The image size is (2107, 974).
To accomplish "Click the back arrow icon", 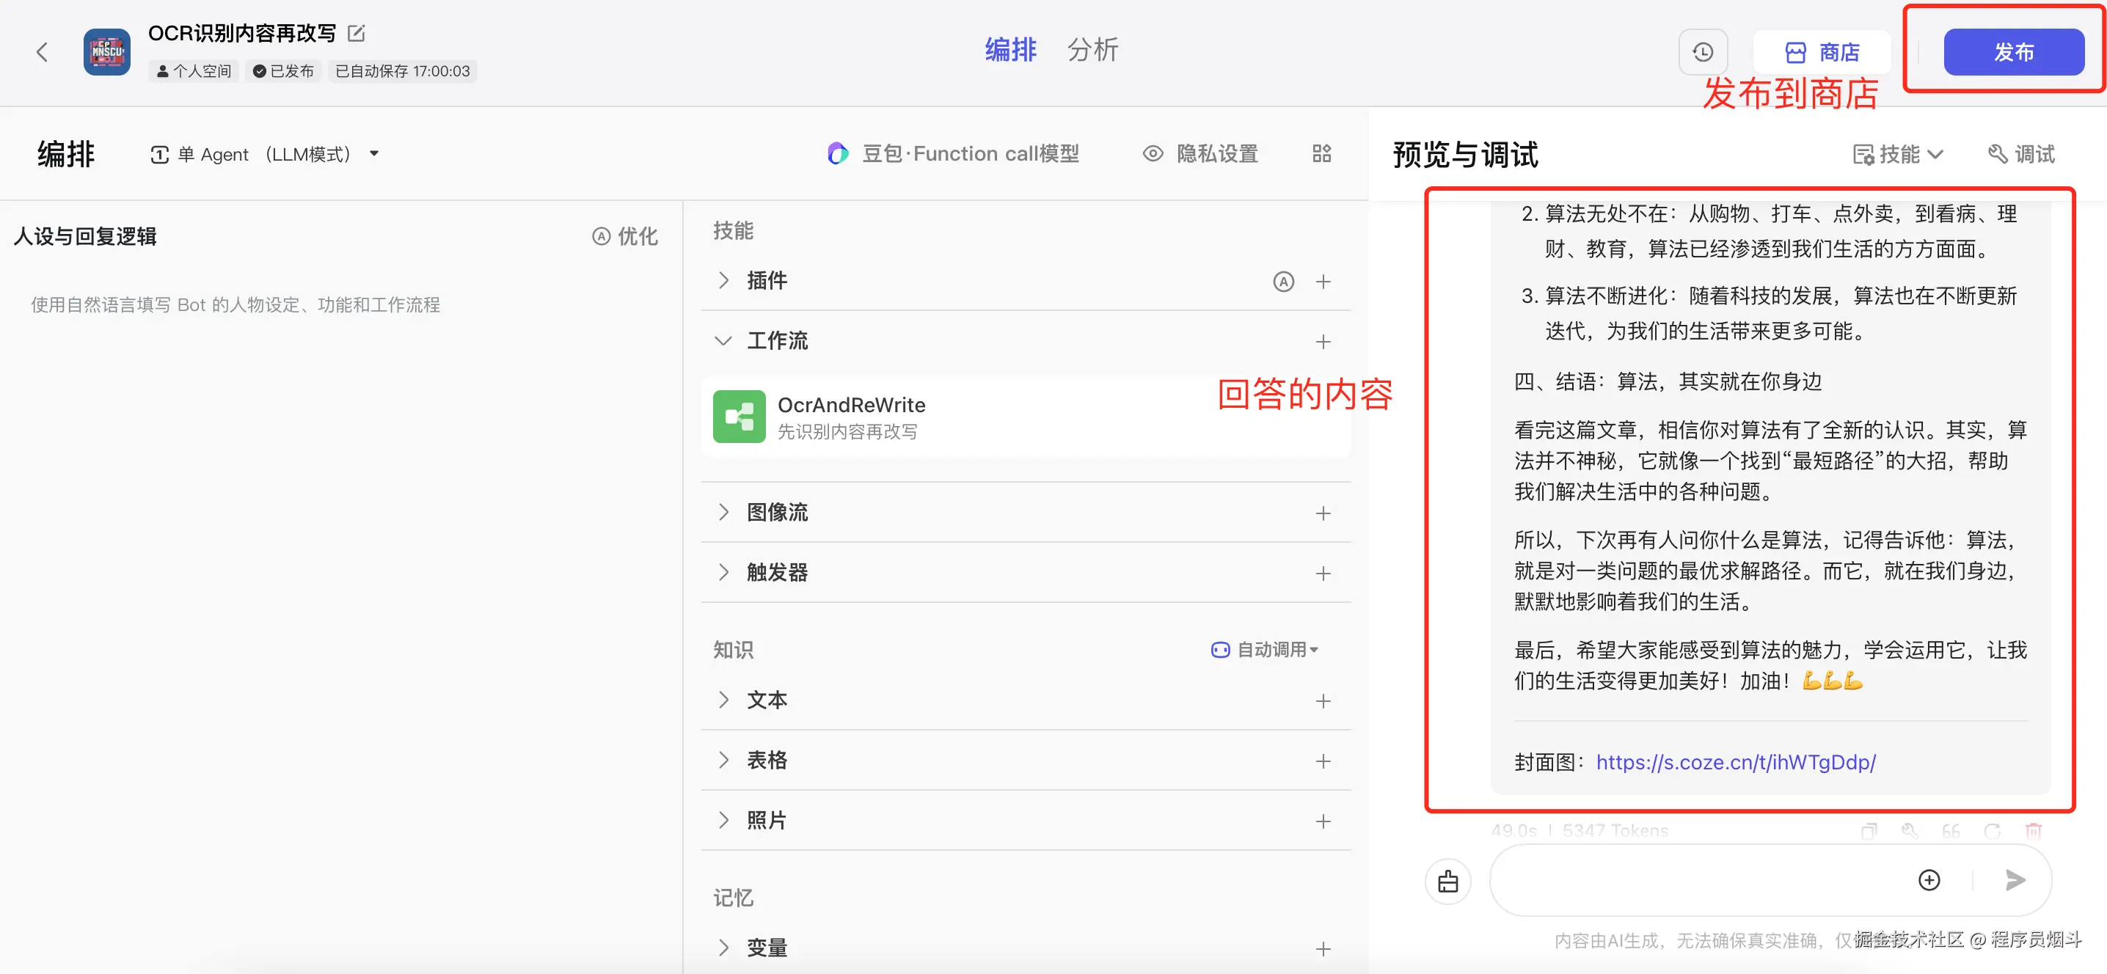I will (43, 52).
